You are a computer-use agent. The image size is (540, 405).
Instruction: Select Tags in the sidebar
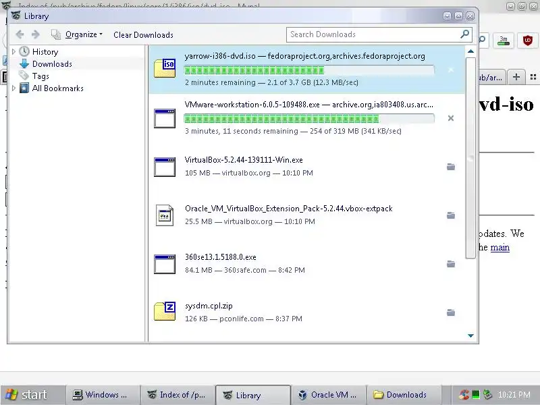40,76
